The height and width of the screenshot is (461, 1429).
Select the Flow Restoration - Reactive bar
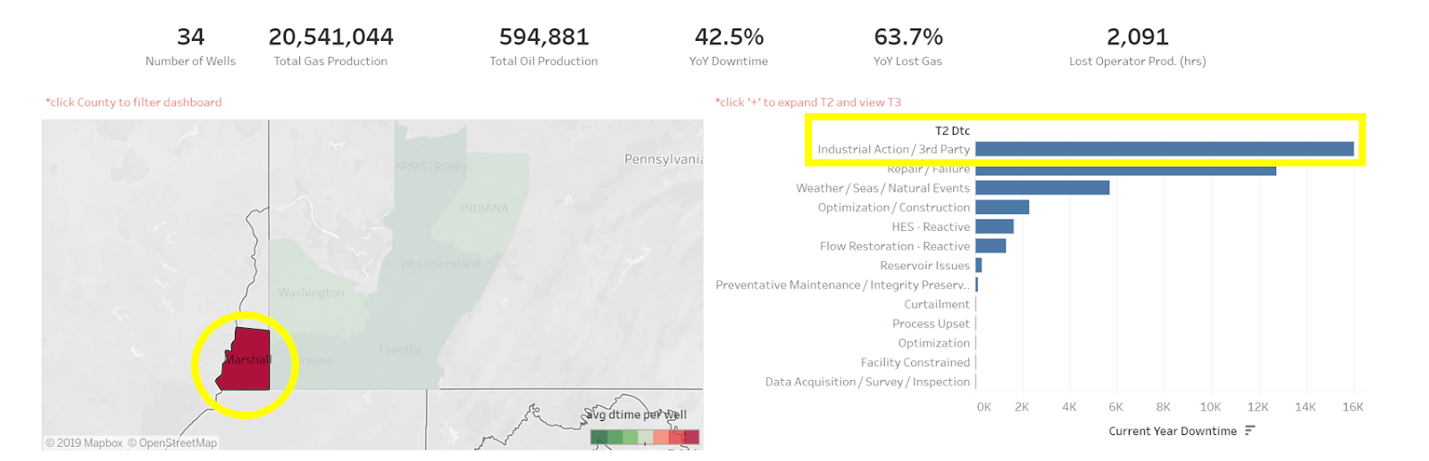coord(990,246)
